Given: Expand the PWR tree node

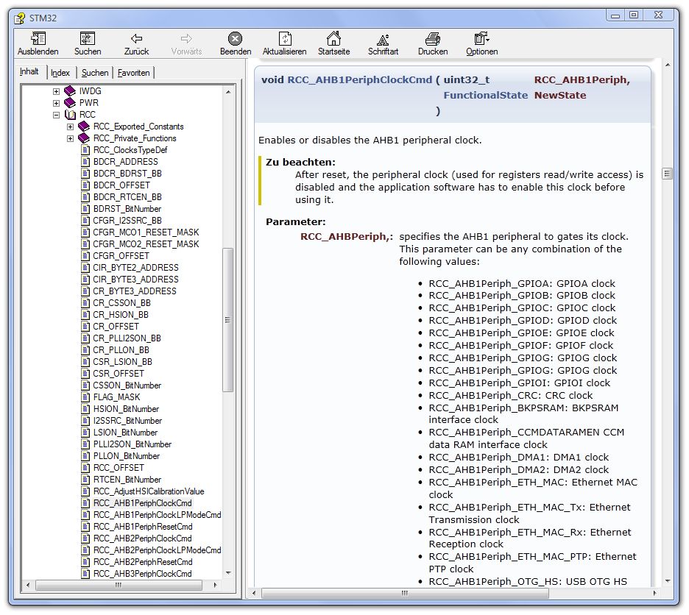Looking at the screenshot, I should coord(56,103).
